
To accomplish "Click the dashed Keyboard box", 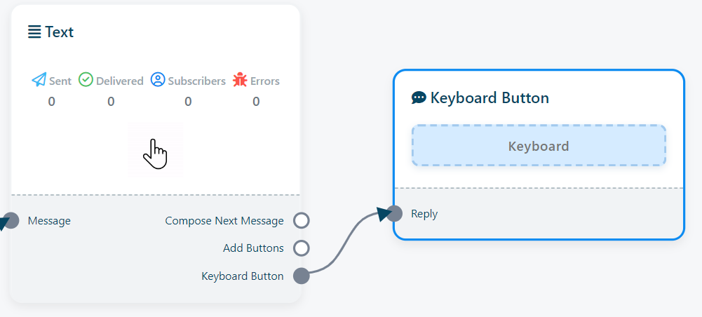I will tap(538, 146).
